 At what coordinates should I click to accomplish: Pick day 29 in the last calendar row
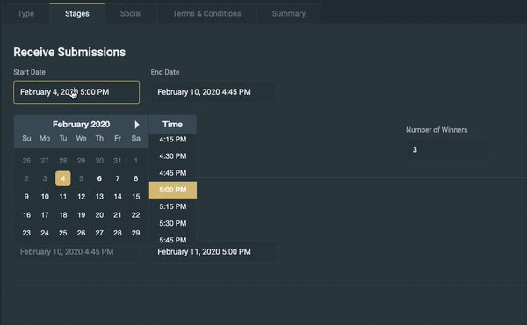coord(136,233)
